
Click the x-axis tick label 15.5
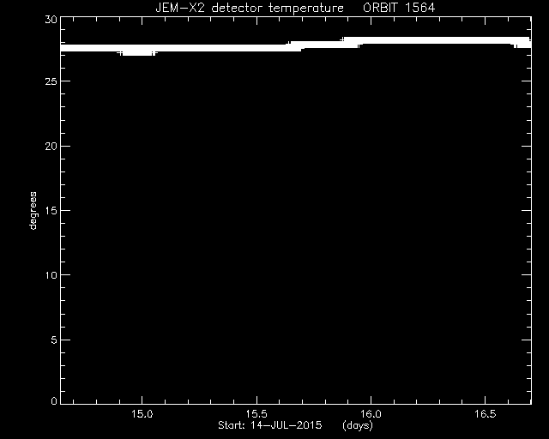point(256,414)
